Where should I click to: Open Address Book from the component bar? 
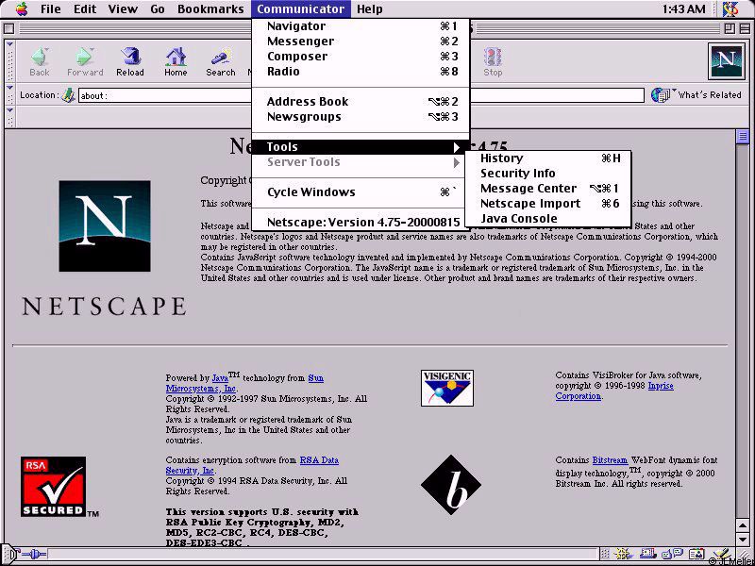696,555
